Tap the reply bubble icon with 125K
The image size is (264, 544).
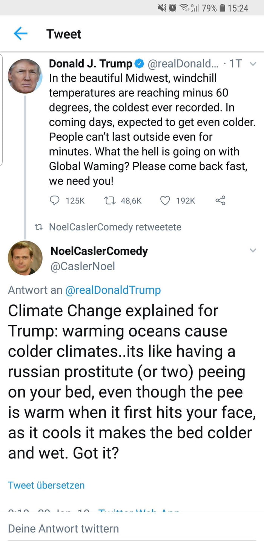tap(55, 201)
